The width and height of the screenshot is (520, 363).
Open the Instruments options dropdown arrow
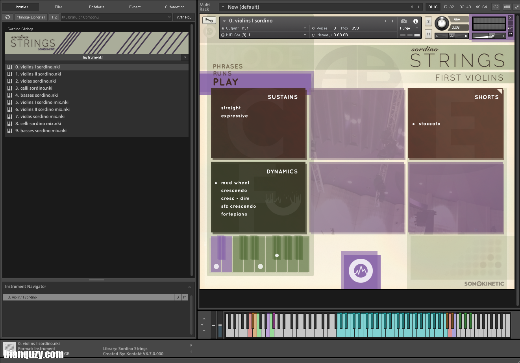click(185, 57)
